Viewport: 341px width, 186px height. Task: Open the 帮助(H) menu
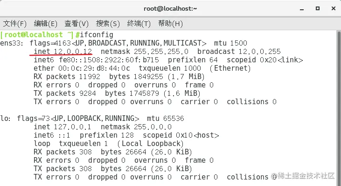point(171,23)
